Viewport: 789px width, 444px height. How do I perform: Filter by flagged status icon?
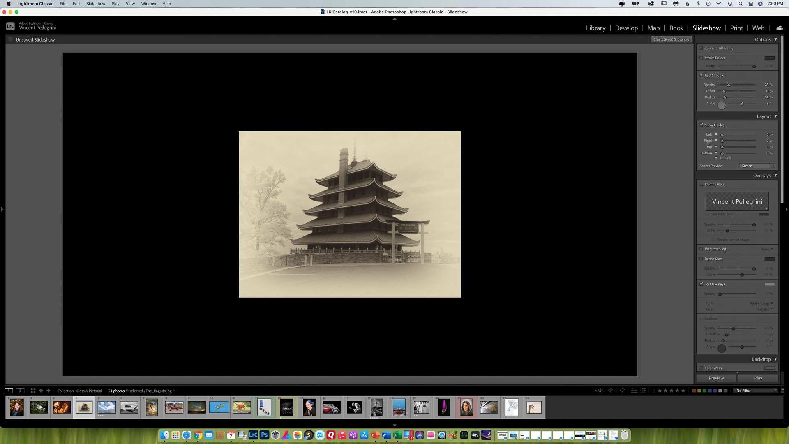(x=610, y=391)
